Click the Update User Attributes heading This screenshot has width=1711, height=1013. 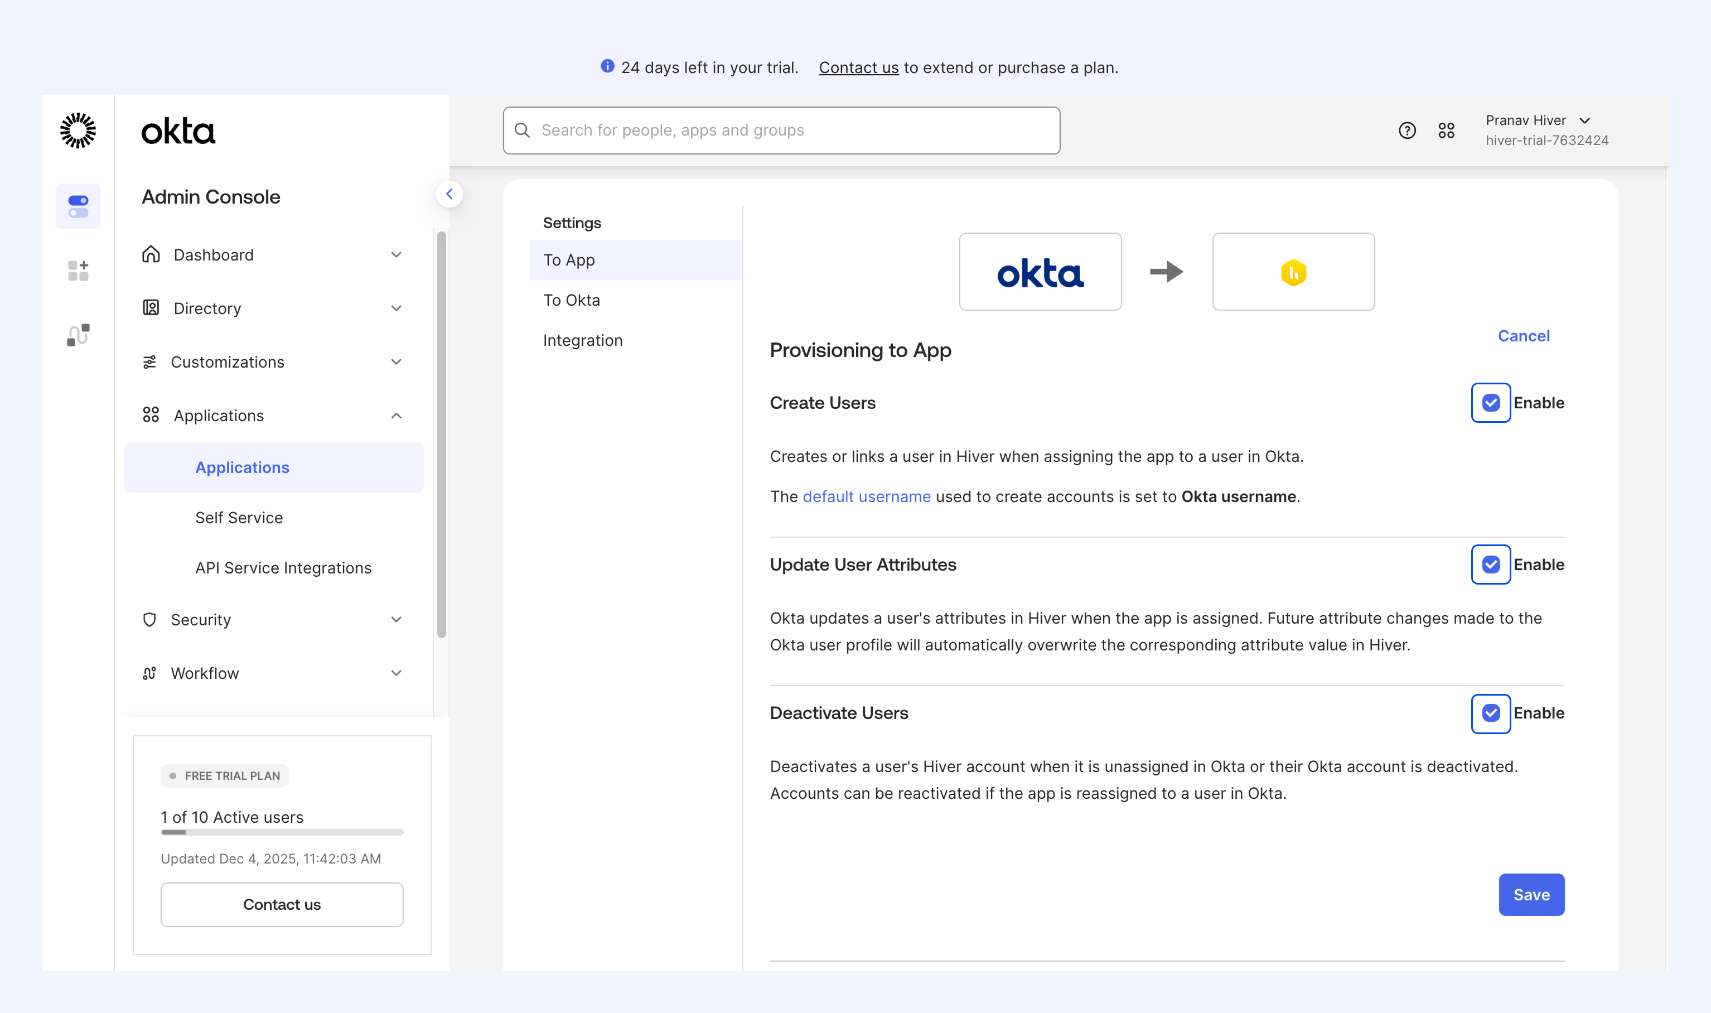863,565
